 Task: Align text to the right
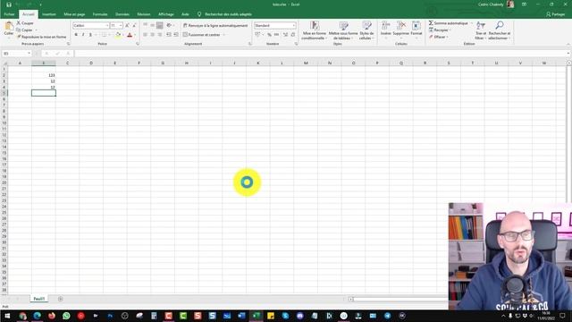(x=160, y=35)
